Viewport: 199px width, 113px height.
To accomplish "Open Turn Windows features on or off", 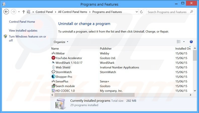I will [x=27, y=39].
